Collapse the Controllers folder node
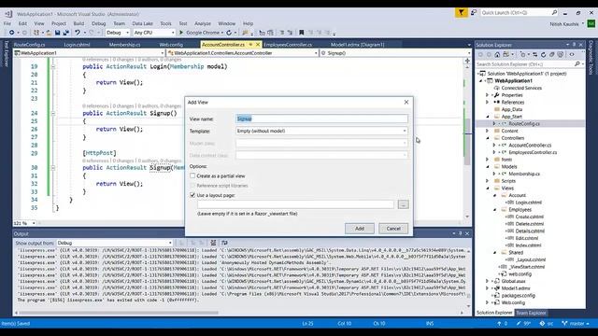 point(487,138)
